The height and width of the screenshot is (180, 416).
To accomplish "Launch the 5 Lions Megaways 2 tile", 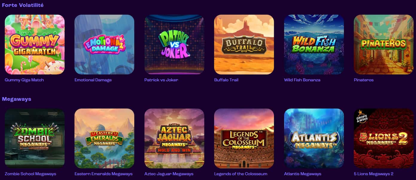I will (x=384, y=138).
